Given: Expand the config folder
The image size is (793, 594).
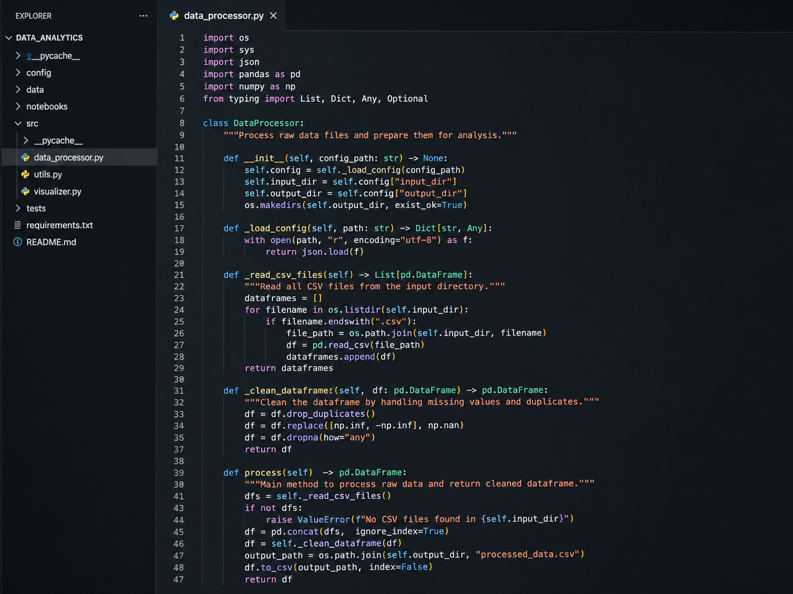Looking at the screenshot, I should [x=18, y=73].
